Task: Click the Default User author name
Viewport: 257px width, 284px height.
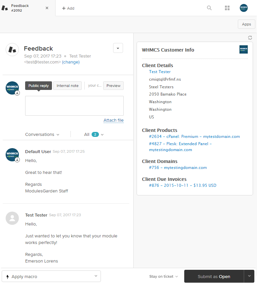Action: (x=38, y=152)
